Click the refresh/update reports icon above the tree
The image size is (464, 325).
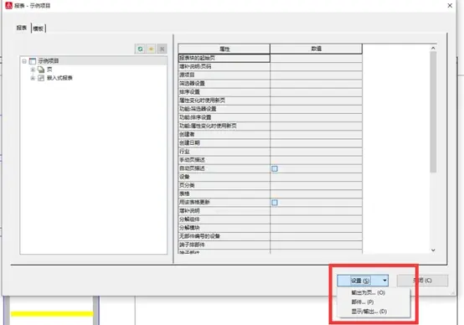[140, 49]
